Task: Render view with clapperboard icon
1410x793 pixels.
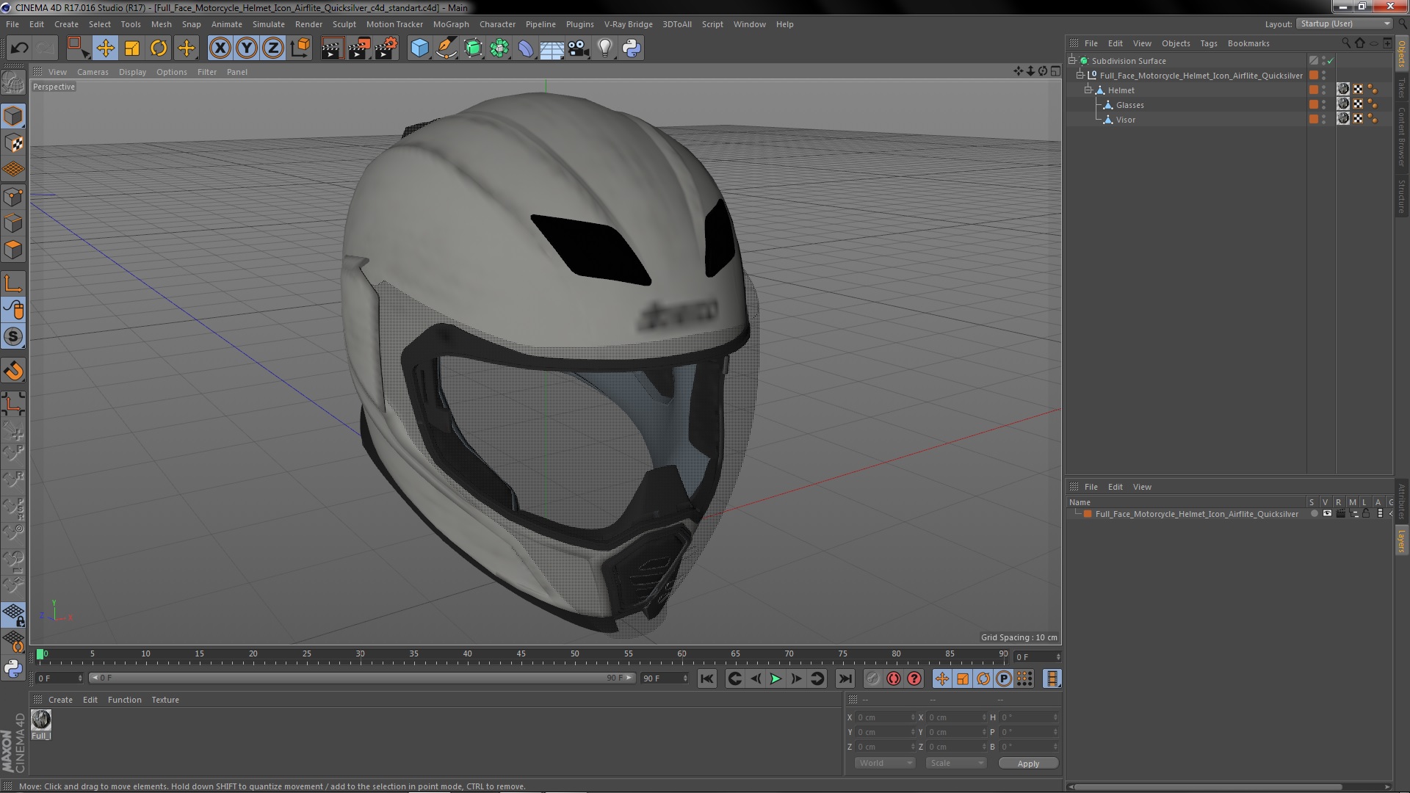Action: click(332, 48)
